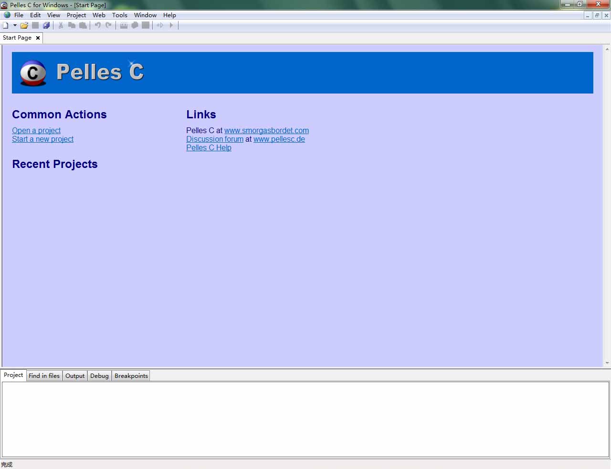This screenshot has height=469, width=611.
Task: Open the www.pellesc.de link
Action: click(x=279, y=139)
